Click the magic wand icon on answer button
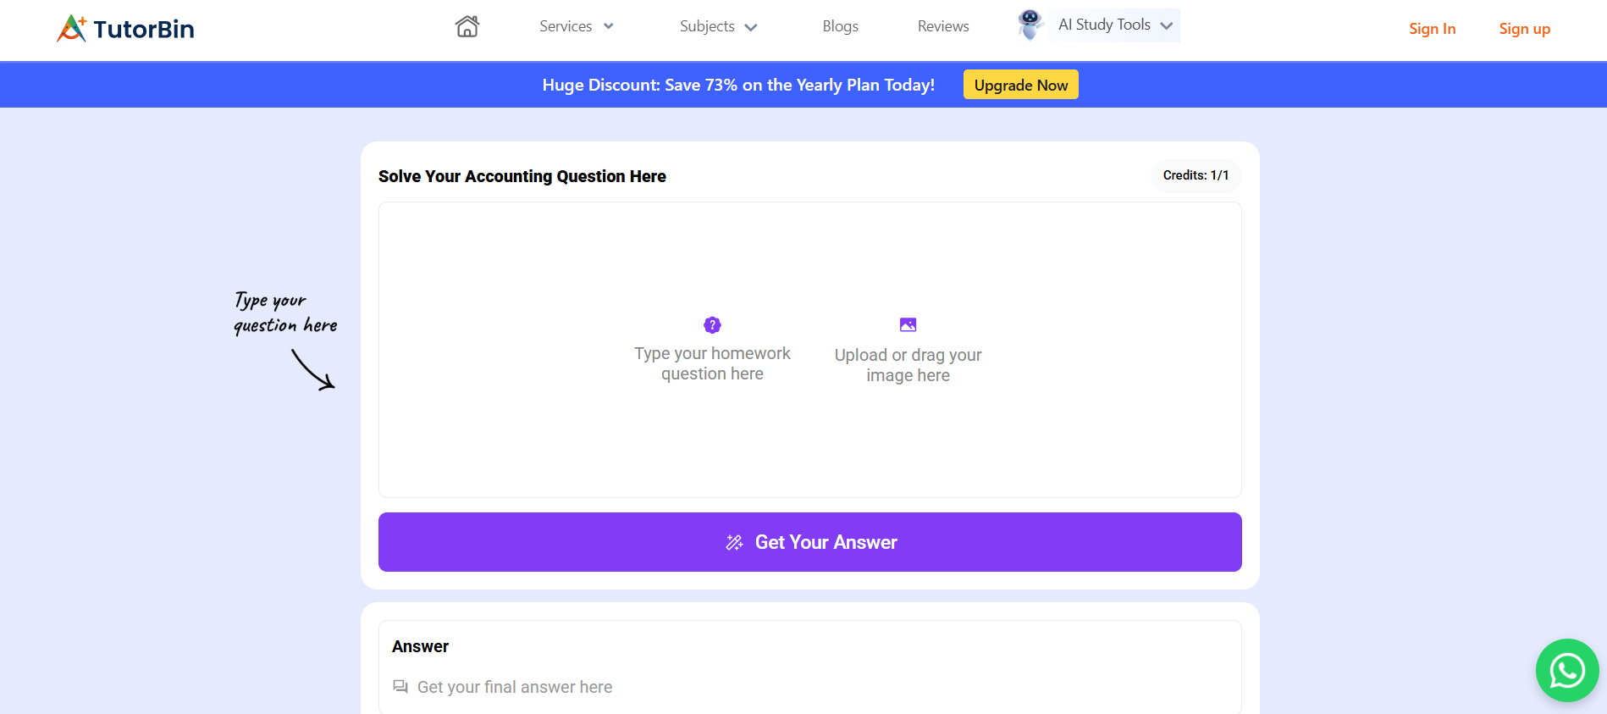This screenshot has width=1607, height=714. 734,542
